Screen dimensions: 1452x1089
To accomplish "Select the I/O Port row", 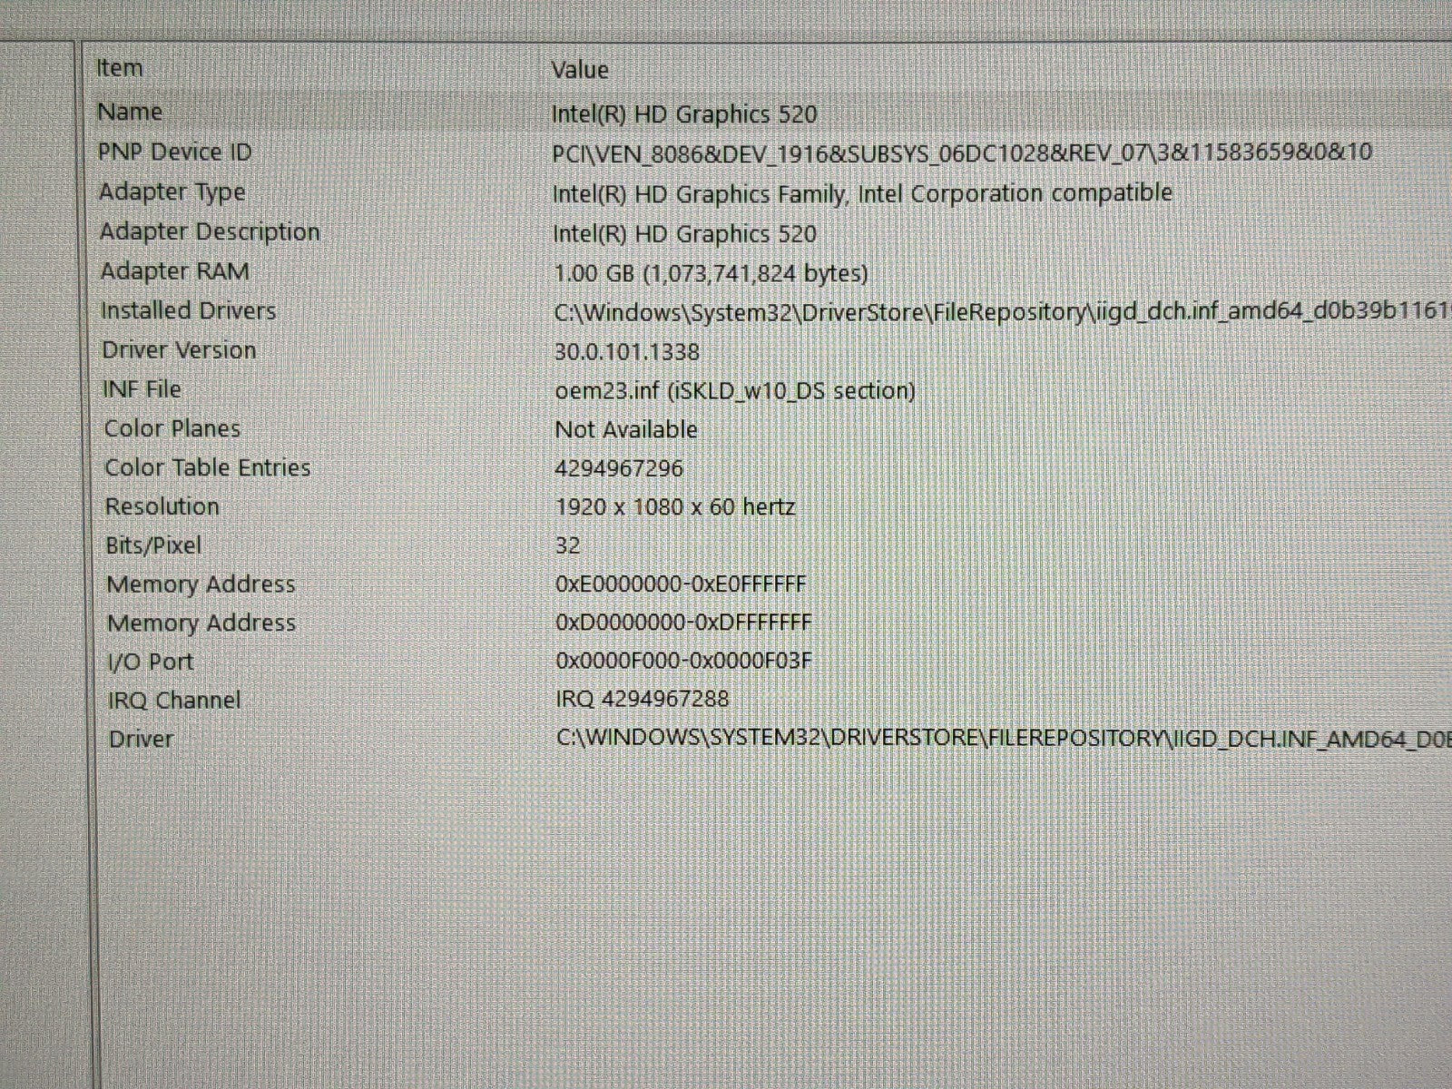I will (x=151, y=662).
